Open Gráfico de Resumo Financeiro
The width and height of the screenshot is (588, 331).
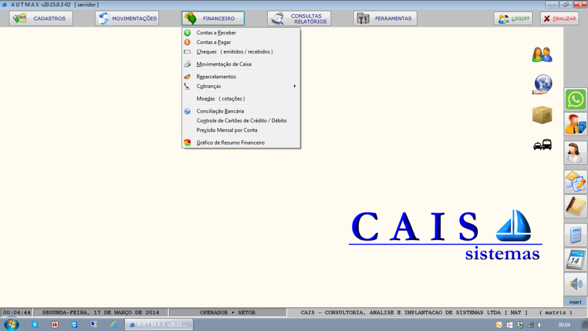click(x=241, y=143)
